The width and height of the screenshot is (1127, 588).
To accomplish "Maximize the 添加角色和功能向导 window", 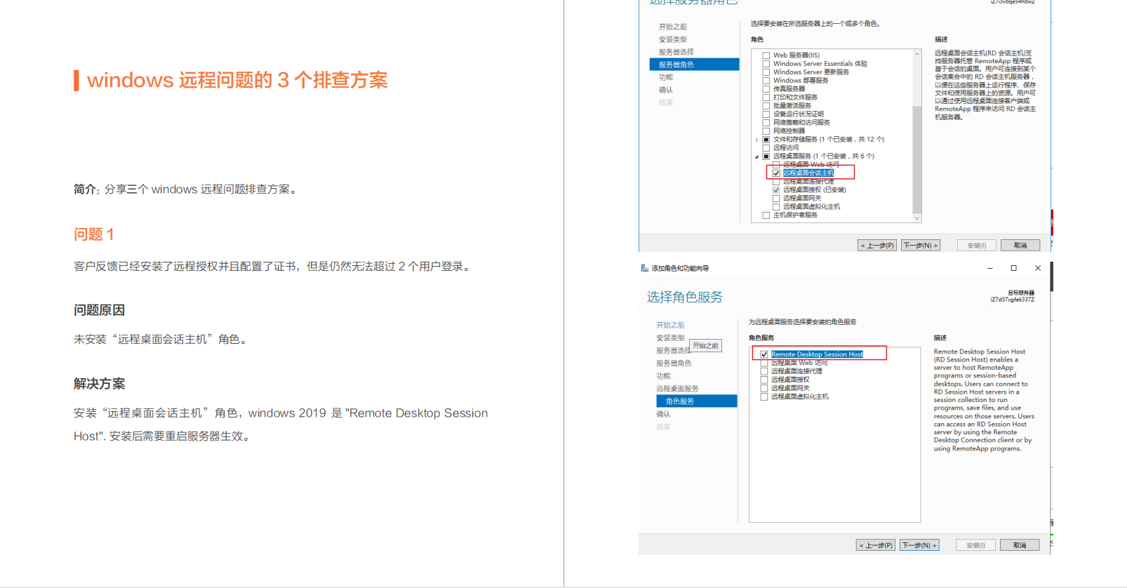I will pyautogui.click(x=1013, y=268).
